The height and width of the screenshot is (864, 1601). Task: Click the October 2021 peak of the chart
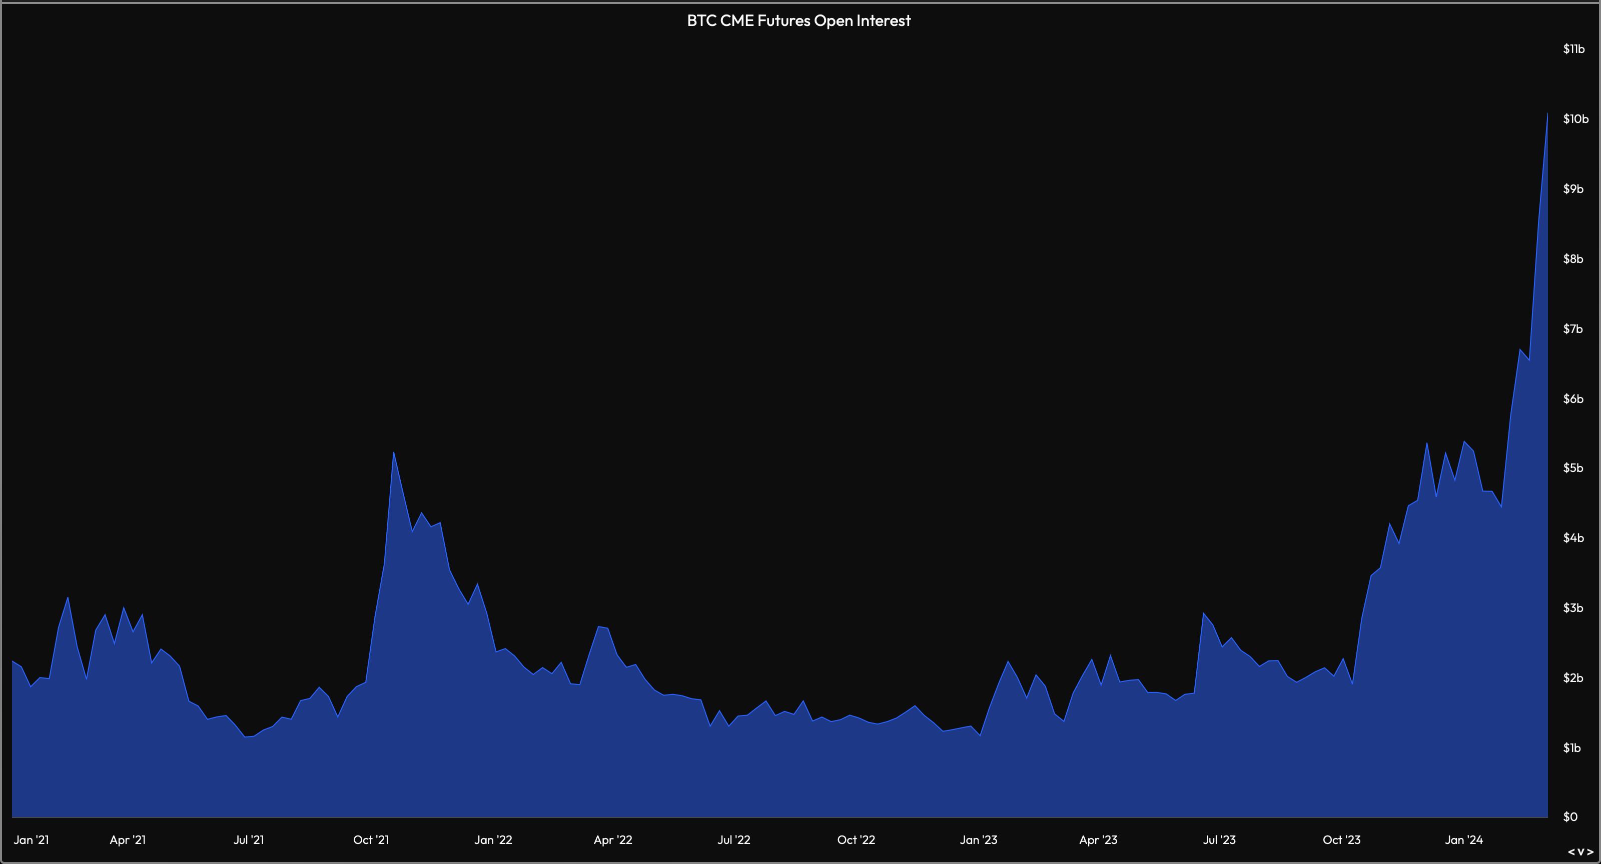click(393, 452)
